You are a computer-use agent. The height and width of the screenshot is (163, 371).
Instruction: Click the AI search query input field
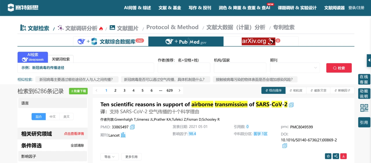(86, 68)
